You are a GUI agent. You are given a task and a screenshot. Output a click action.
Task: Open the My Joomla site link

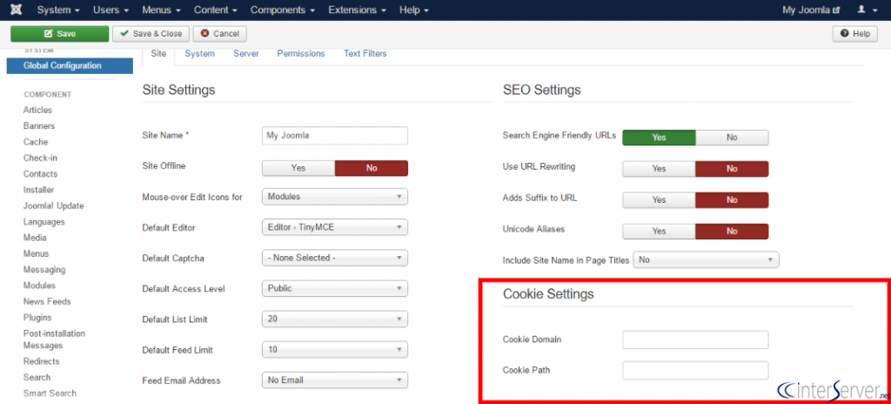pyautogui.click(x=811, y=10)
